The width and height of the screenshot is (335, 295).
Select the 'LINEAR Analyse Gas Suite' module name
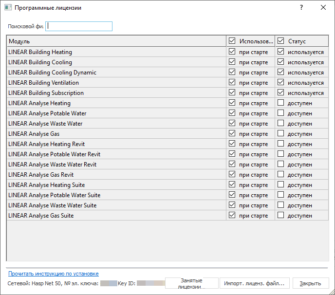coord(41,216)
